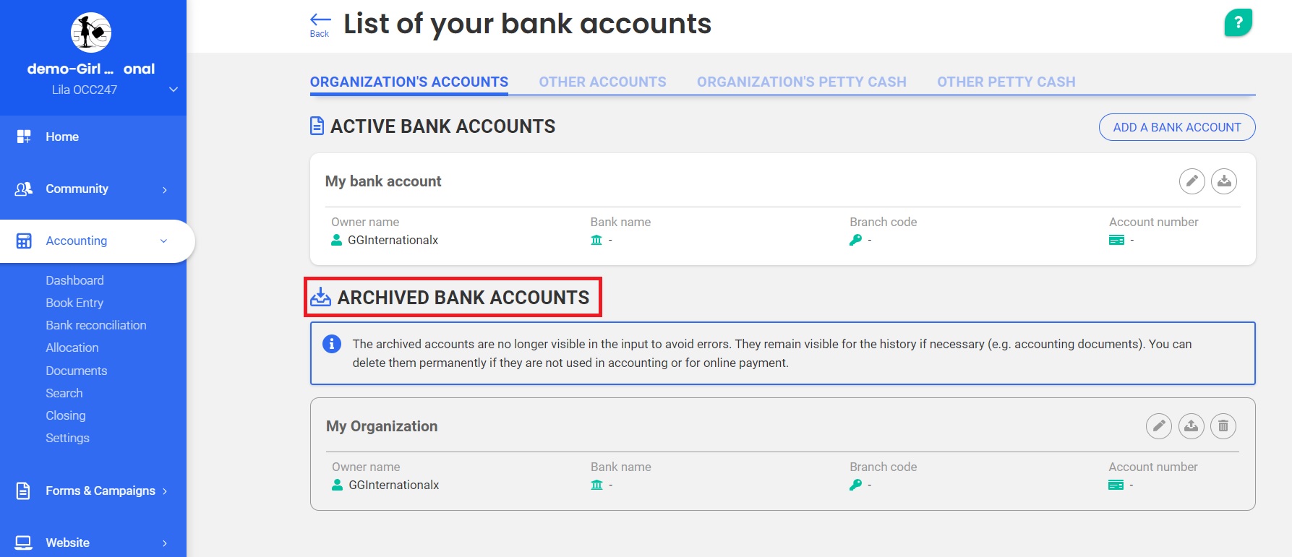Switch to the Other Accounts tab
Screen dimensions: 1292x557
602,82
